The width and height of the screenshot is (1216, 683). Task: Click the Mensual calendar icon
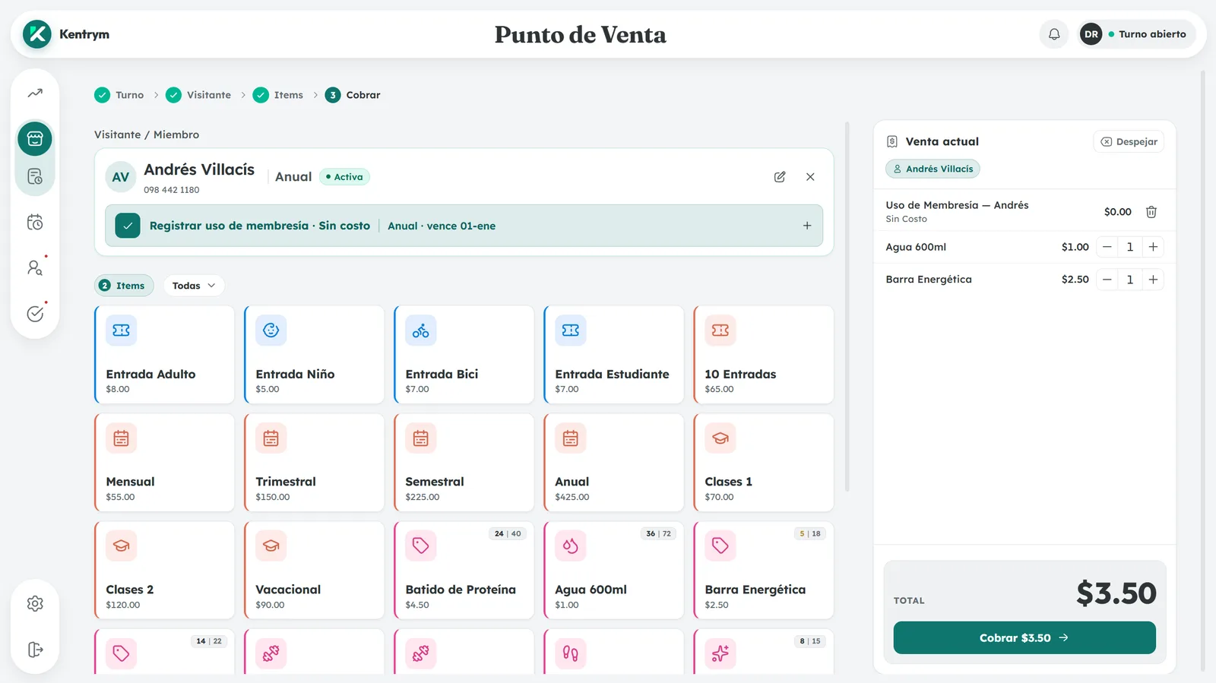pos(121,438)
